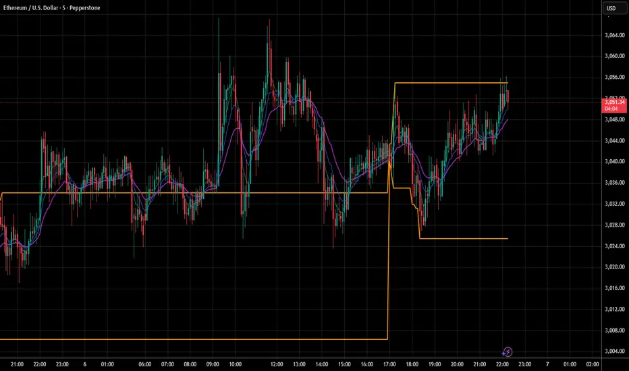Image resolution: width=629 pixels, height=371 pixels.
Task: Click the 3,064.00 price axis label
Action: (615, 35)
